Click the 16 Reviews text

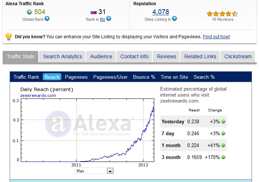coord(223,19)
